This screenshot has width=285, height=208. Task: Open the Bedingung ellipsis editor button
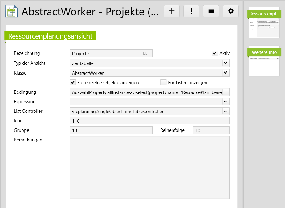226,92
